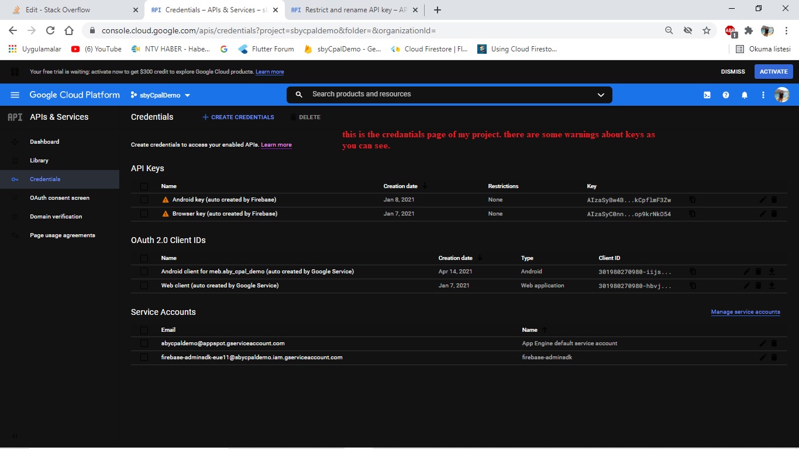Delete the App Engine default service account
The width and height of the screenshot is (799, 451).
(774, 344)
